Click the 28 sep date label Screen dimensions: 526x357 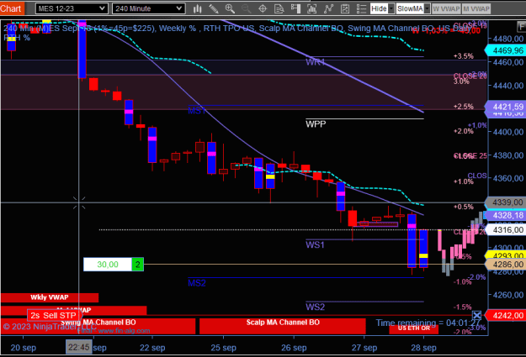423,348
